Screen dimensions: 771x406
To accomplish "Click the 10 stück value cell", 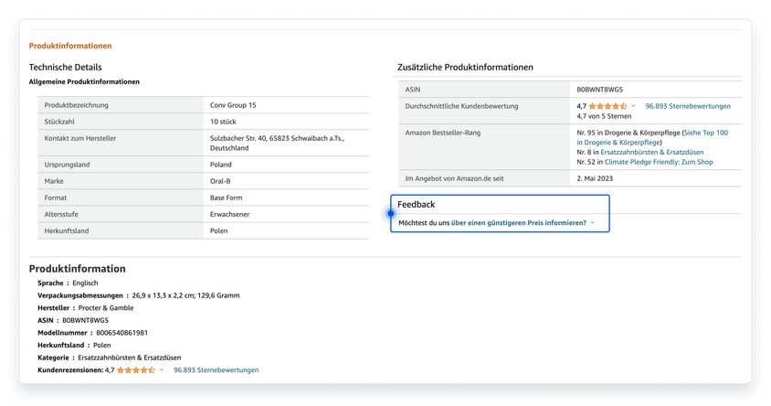I will [x=286, y=122].
